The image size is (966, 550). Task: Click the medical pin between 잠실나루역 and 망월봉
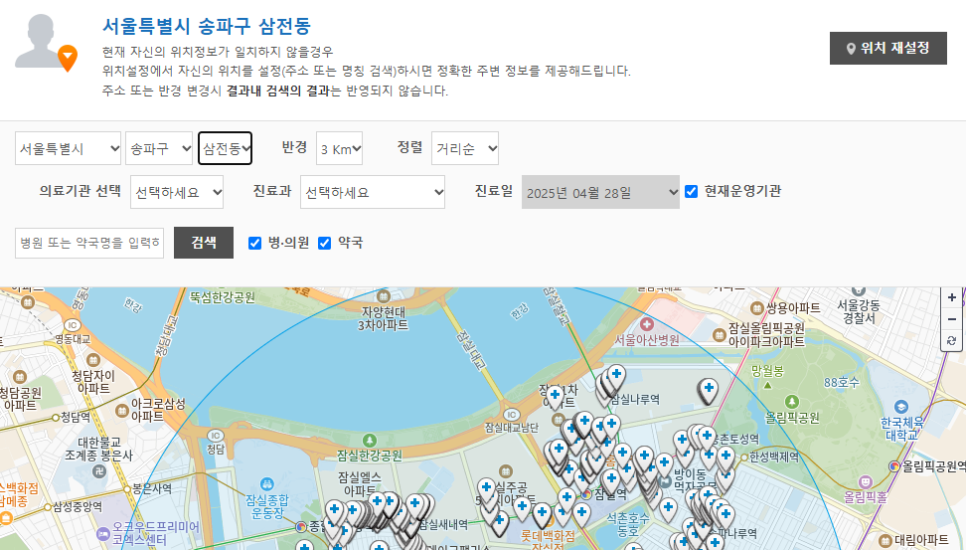tap(709, 390)
